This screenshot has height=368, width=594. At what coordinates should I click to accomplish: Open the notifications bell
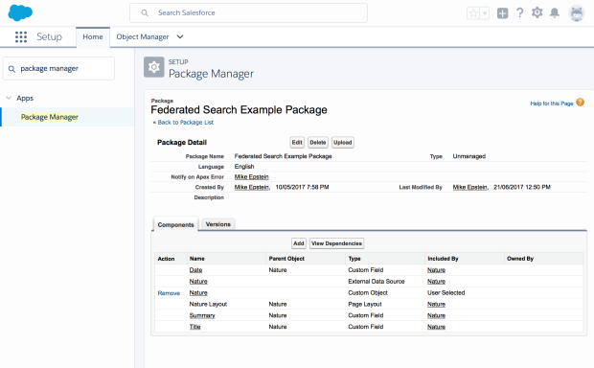tap(555, 12)
